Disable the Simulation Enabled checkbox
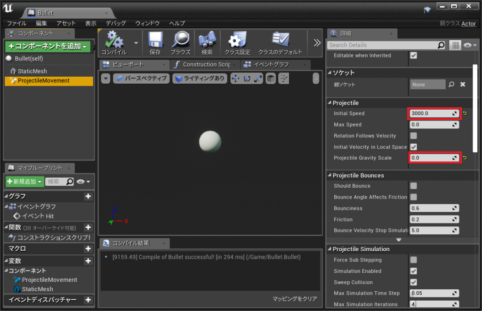This screenshot has height=311, width=482. click(x=413, y=271)
